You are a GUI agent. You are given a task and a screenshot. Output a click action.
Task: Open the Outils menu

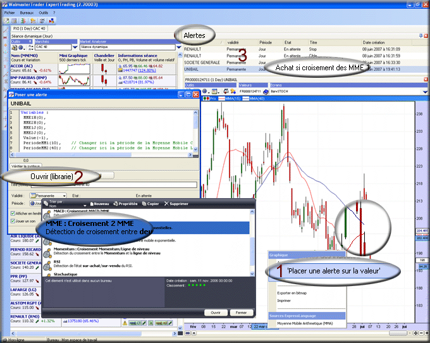point(44,13)
